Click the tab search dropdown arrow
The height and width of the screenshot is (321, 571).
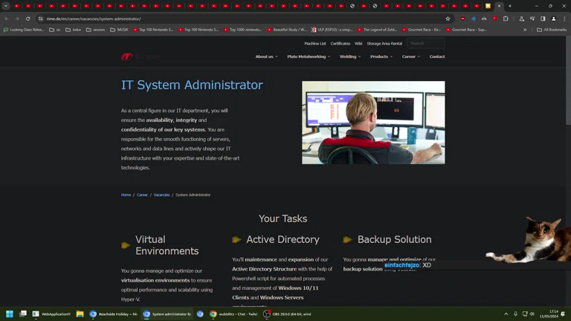[x=6, y=6]
